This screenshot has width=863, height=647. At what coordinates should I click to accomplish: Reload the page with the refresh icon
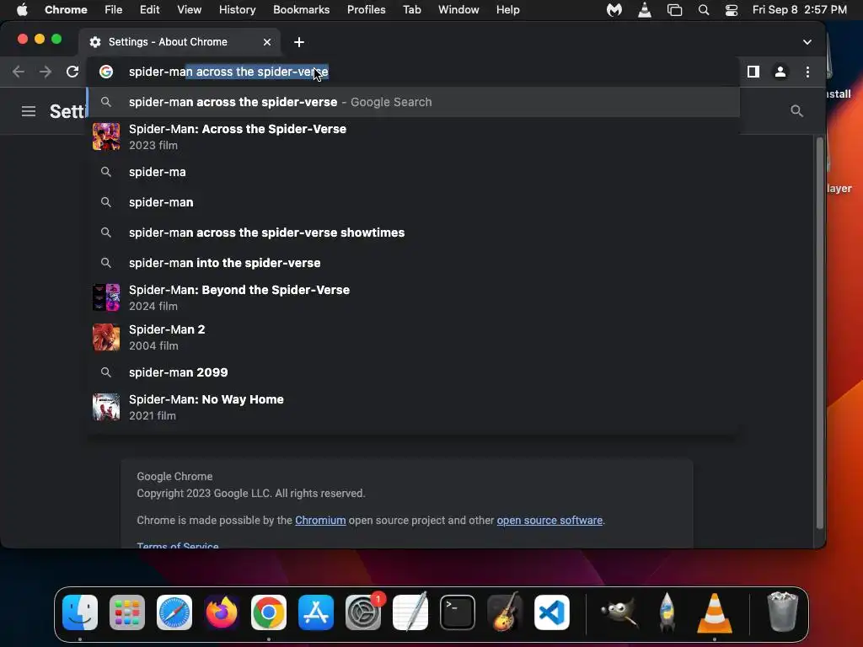[x=72, y=72]
